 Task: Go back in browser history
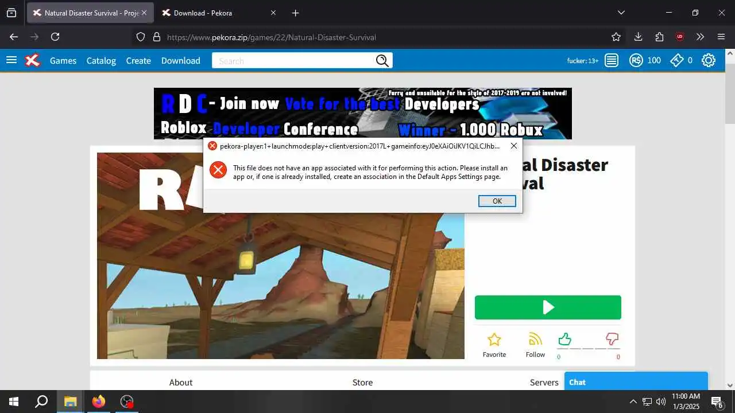14,37
